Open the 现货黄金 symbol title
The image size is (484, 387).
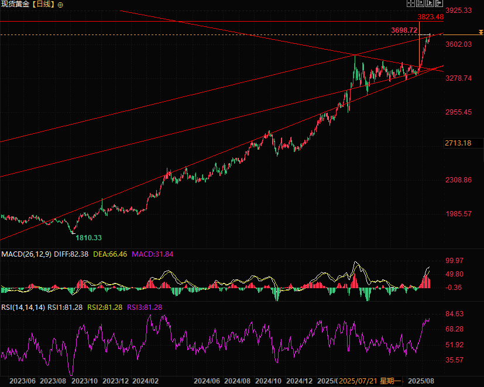coord(15,4)
